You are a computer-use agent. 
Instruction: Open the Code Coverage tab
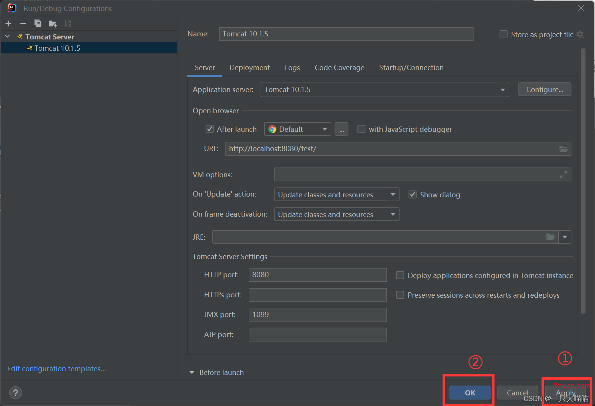339,68
